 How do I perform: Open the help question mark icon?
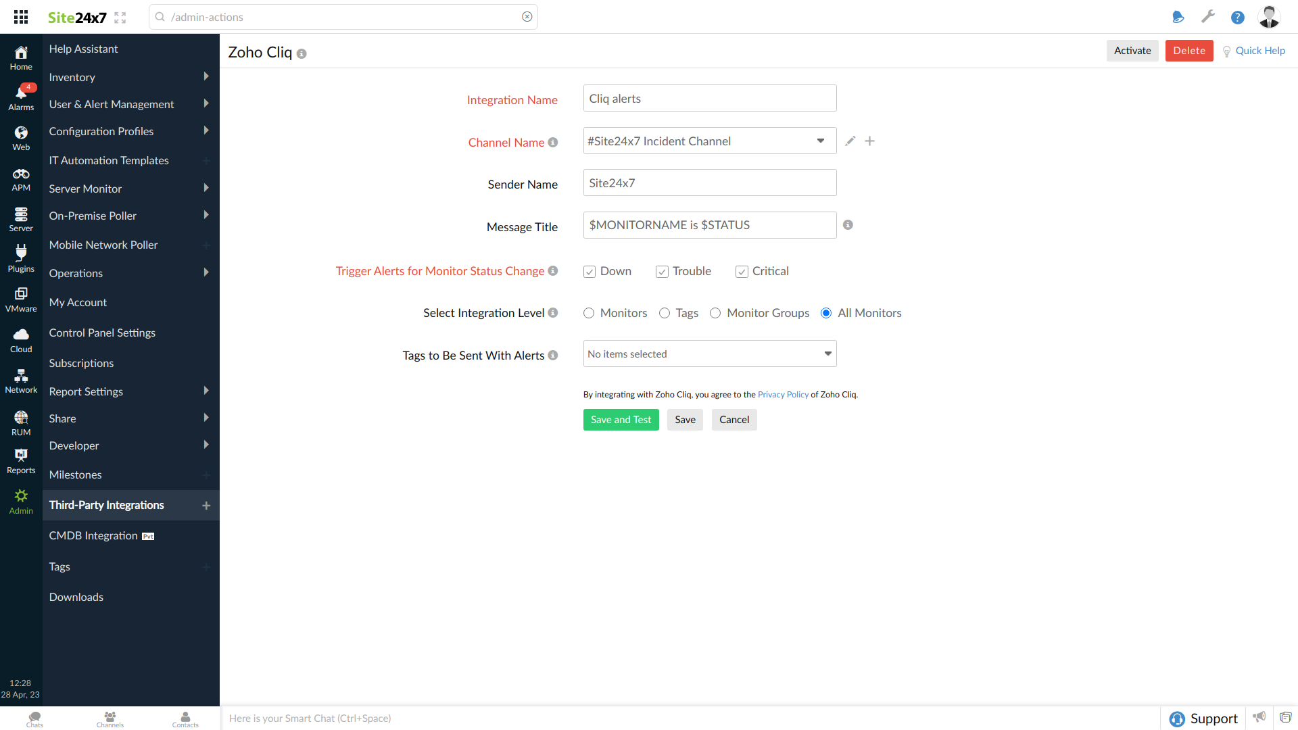coord(1238,18)
